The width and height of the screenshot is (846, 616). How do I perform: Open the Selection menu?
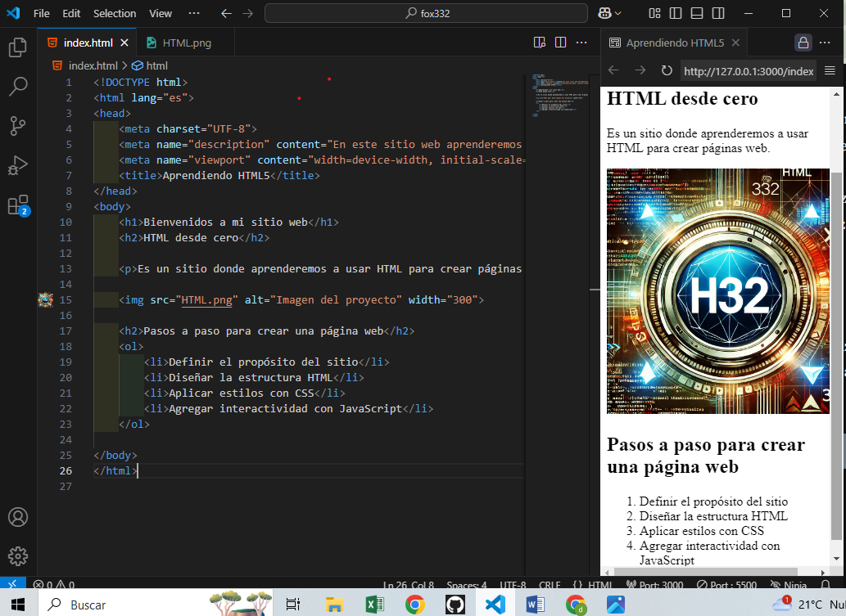(x=115, y=13)
